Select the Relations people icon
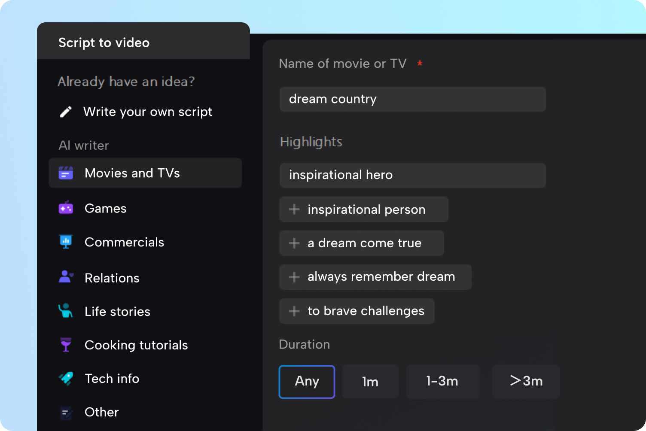Viewport: 646px width, 431px height. (x=65, y=277)
